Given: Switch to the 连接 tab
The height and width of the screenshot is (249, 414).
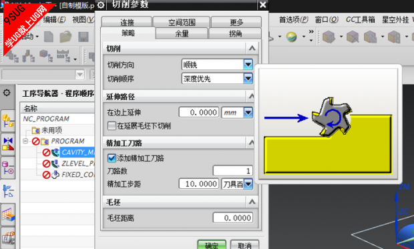Looking at the screenshot, I should (127, 22).
